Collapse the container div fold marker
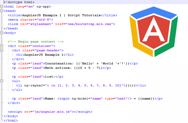 (2, 46)
